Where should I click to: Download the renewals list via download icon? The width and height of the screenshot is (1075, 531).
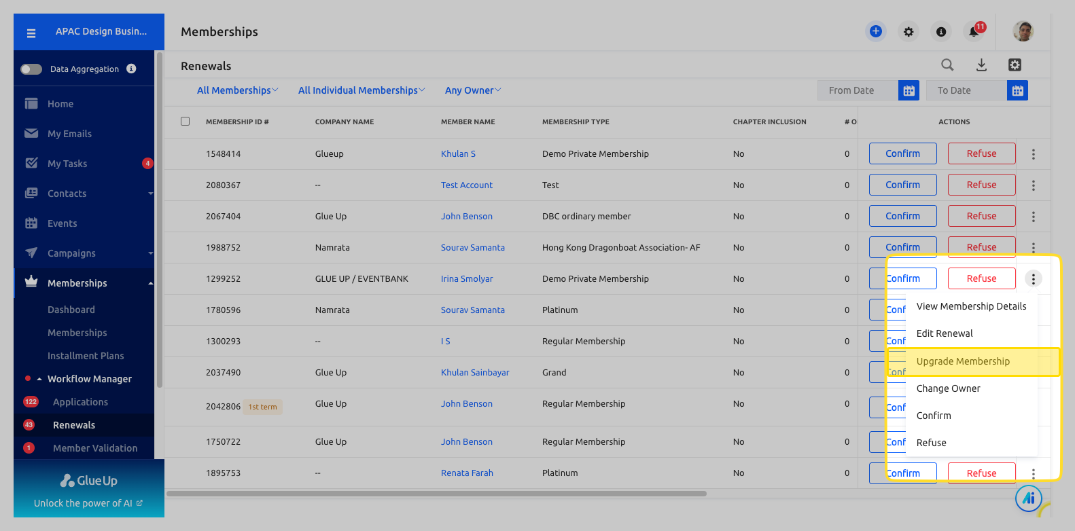pyautogui.click(x=981, y=65)
